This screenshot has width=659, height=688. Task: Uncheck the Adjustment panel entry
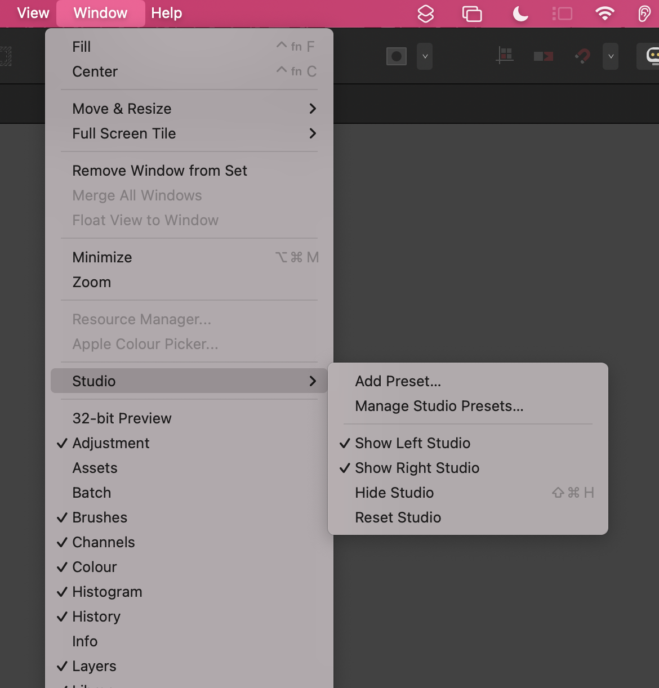(111, 443)
